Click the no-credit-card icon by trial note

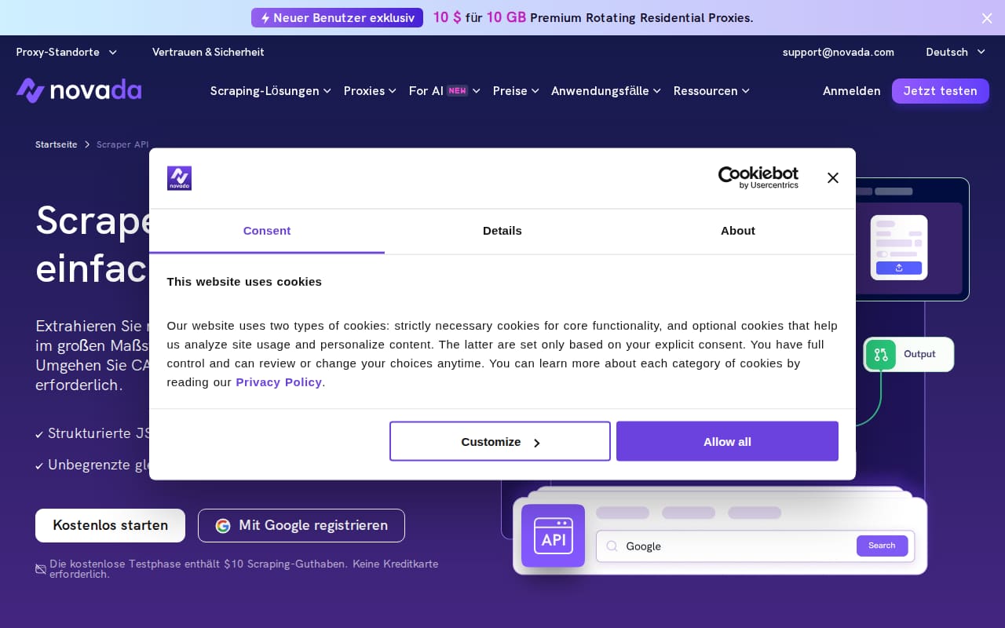41,569
